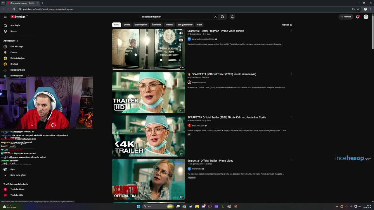Open the Big Movie Studios channel avatar

pos(189,82)
